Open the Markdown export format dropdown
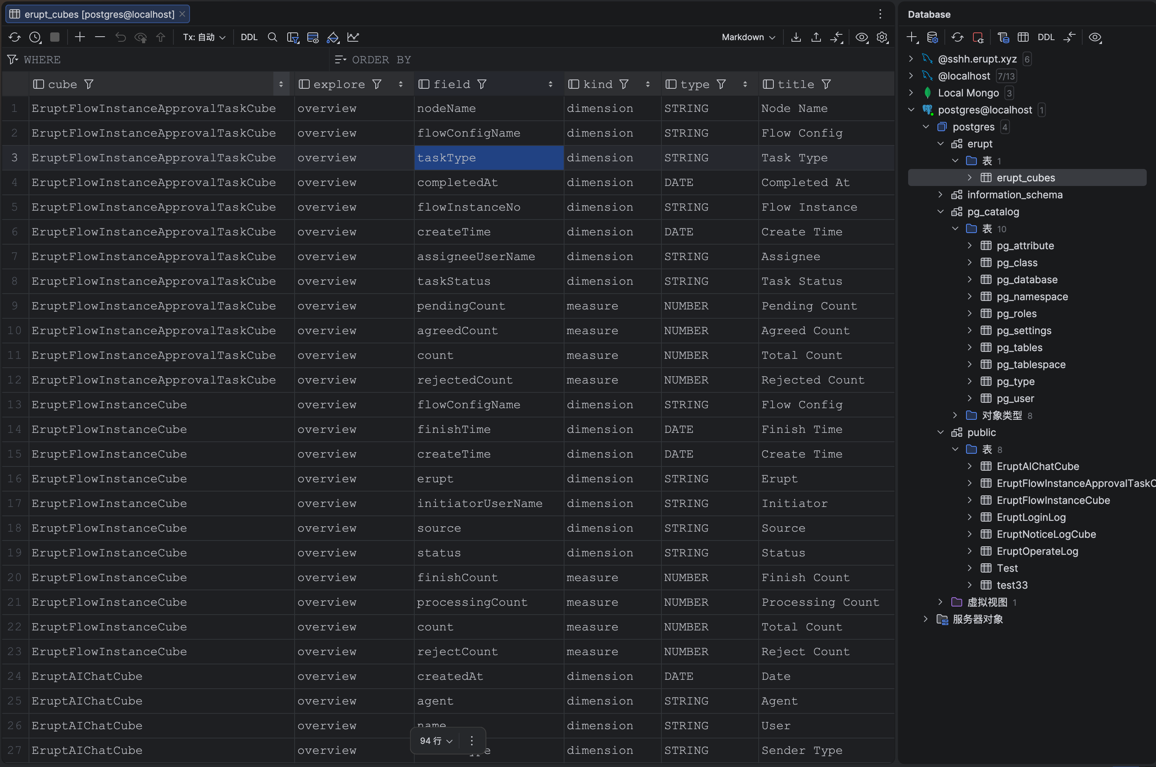Screen dimensions: 1156x767 (x=748, y=37)
